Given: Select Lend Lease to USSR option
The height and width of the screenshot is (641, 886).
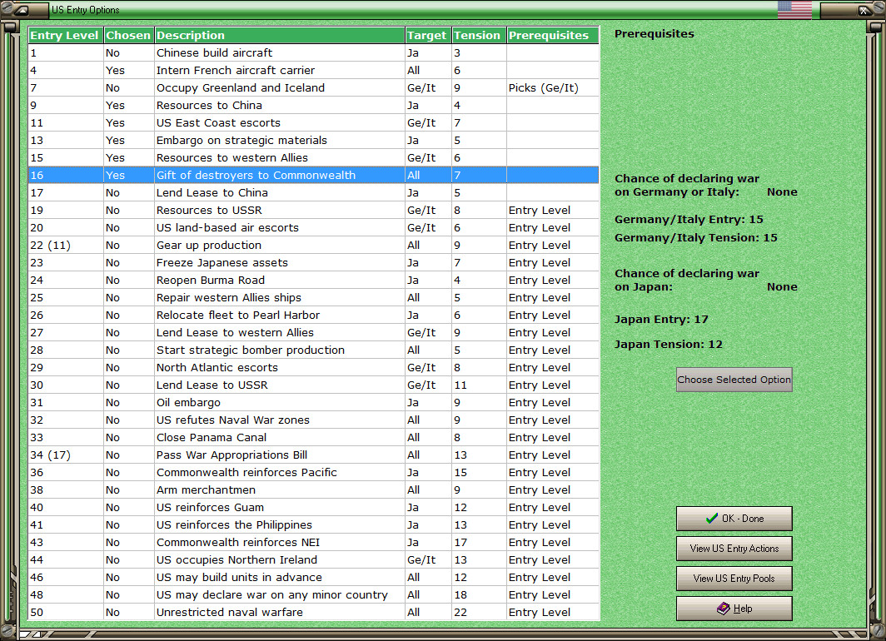Looking at the screenshot, I should (314, 385).
